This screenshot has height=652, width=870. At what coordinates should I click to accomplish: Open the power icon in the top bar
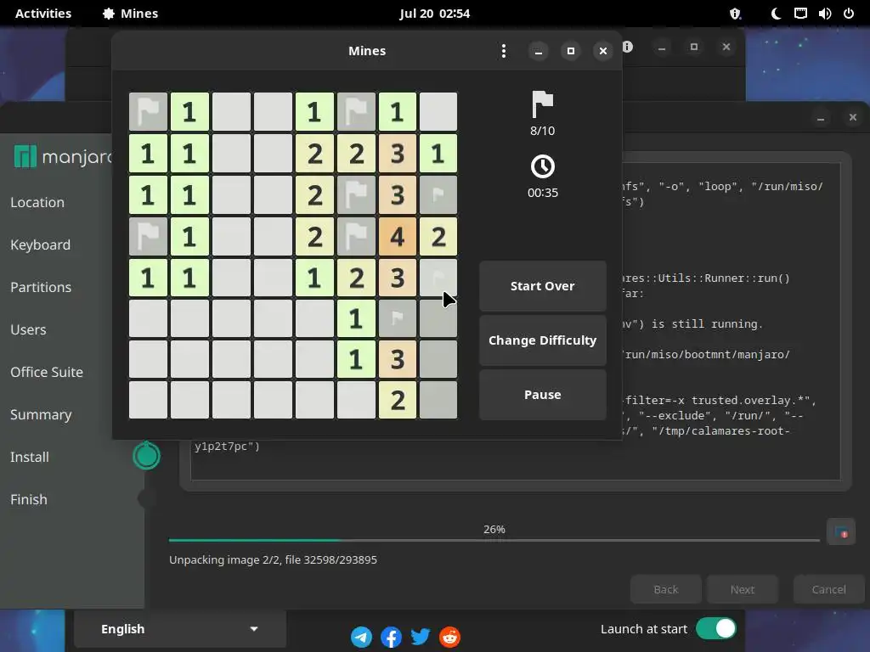click(849, 14)
